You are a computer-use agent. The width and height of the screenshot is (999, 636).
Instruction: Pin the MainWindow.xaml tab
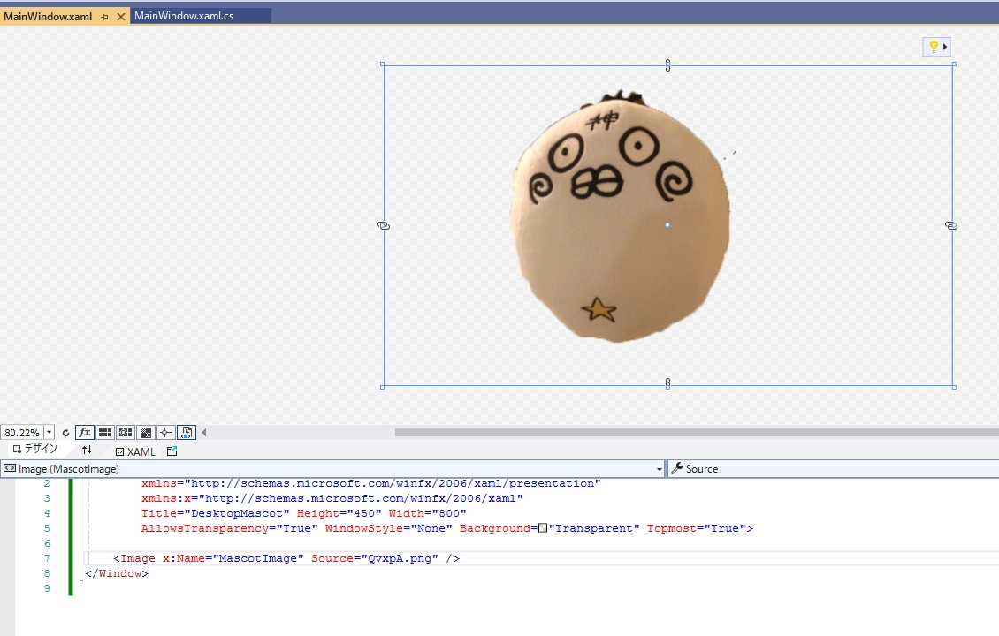click(x=105, y=17)
